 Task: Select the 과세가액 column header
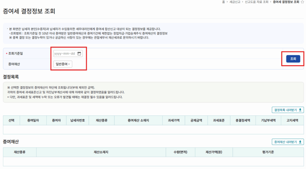[x=173, y=120]
